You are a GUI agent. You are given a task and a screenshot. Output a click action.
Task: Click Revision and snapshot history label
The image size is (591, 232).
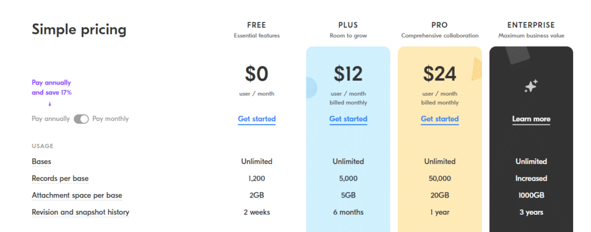point(80,212)
